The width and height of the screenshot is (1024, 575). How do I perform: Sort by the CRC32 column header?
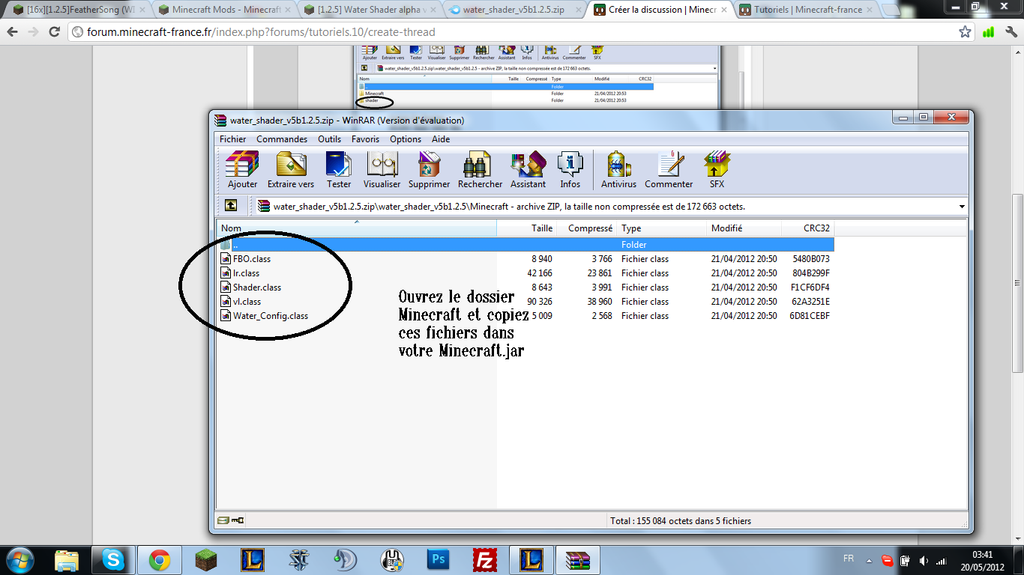(807, 228)
